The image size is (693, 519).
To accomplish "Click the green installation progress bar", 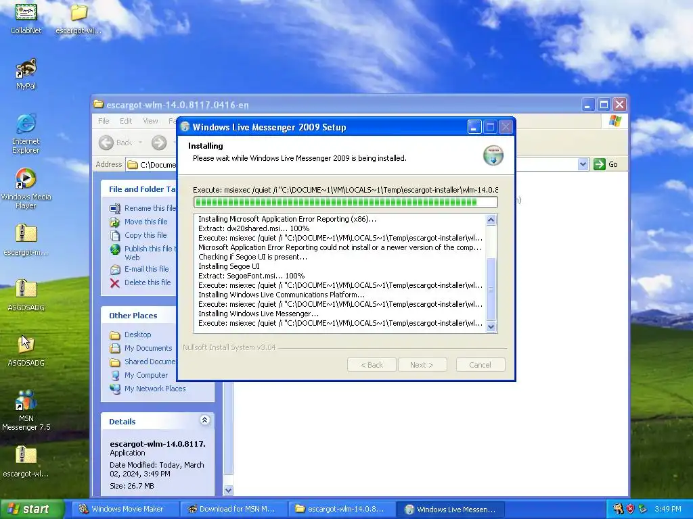I will pos(346,202).
